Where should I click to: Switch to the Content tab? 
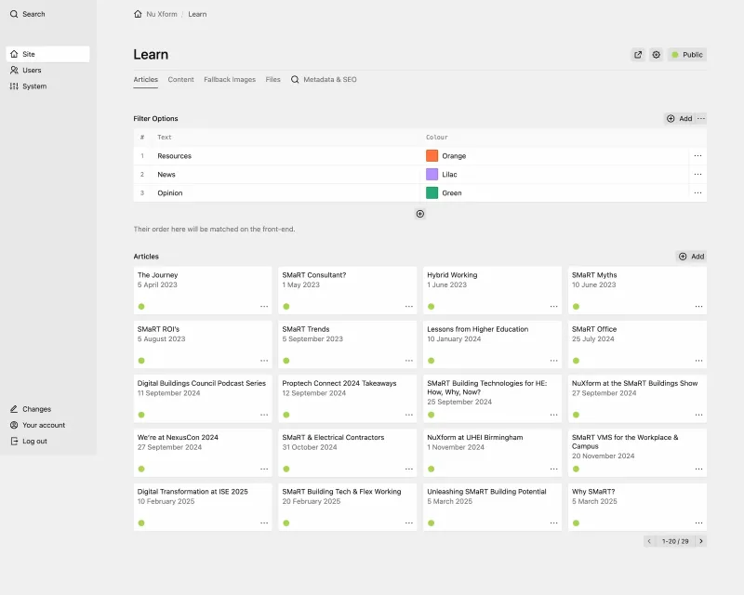pos(181,80)
